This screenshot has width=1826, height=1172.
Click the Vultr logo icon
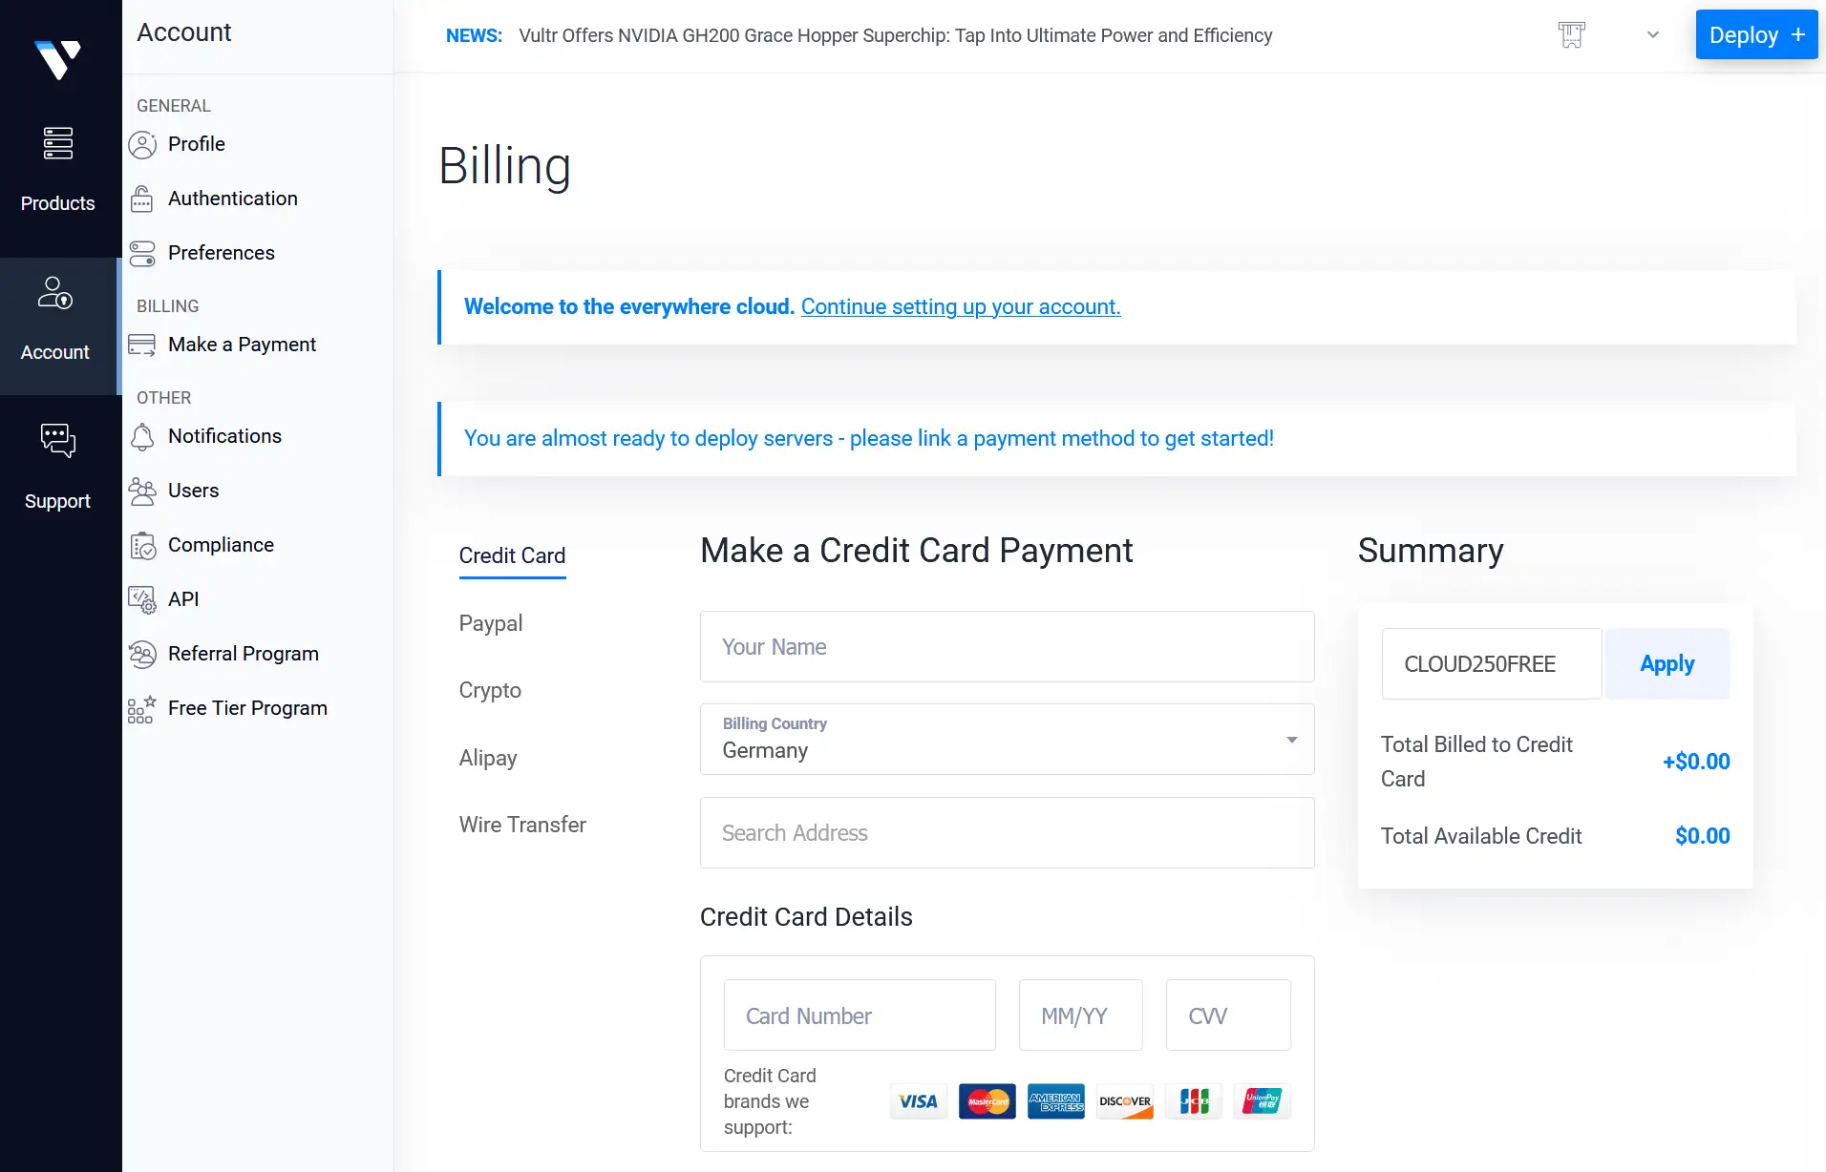tap(57, 59)
